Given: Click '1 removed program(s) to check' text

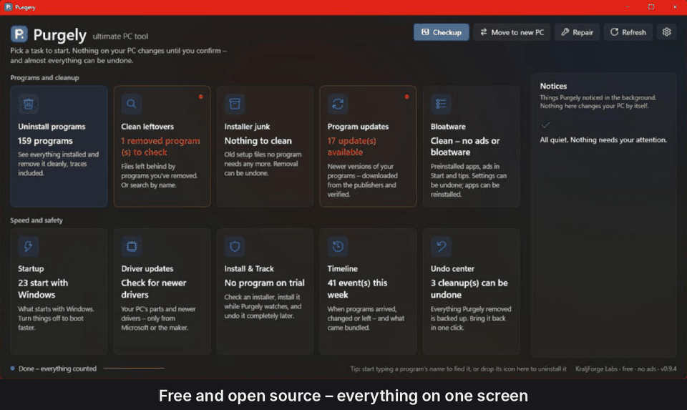Looking at the screenshot, I should 160,146.
